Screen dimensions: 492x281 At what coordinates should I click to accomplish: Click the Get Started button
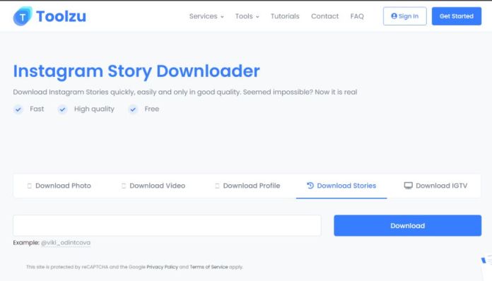(x=457, y=16)
